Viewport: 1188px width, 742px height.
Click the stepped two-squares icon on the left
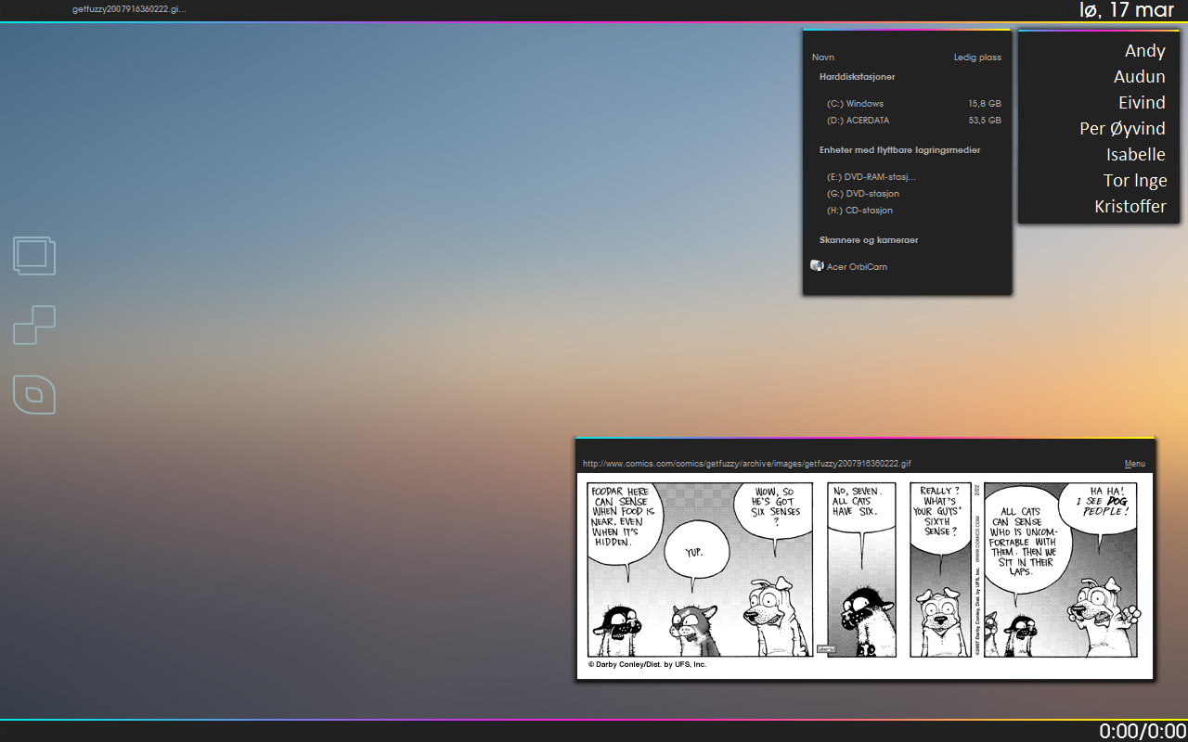click(34, 326)
